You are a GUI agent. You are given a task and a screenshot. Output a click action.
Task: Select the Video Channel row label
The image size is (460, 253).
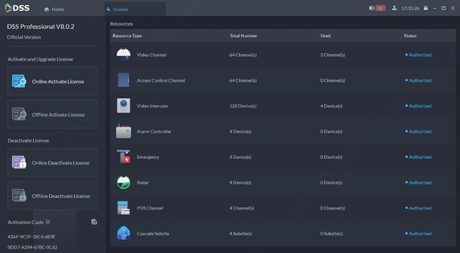click(152, 55)
